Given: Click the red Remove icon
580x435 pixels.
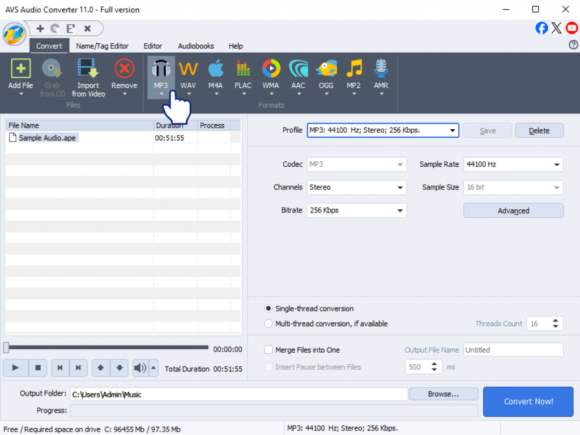Looking at the screenshot, I should coord(124,69).
